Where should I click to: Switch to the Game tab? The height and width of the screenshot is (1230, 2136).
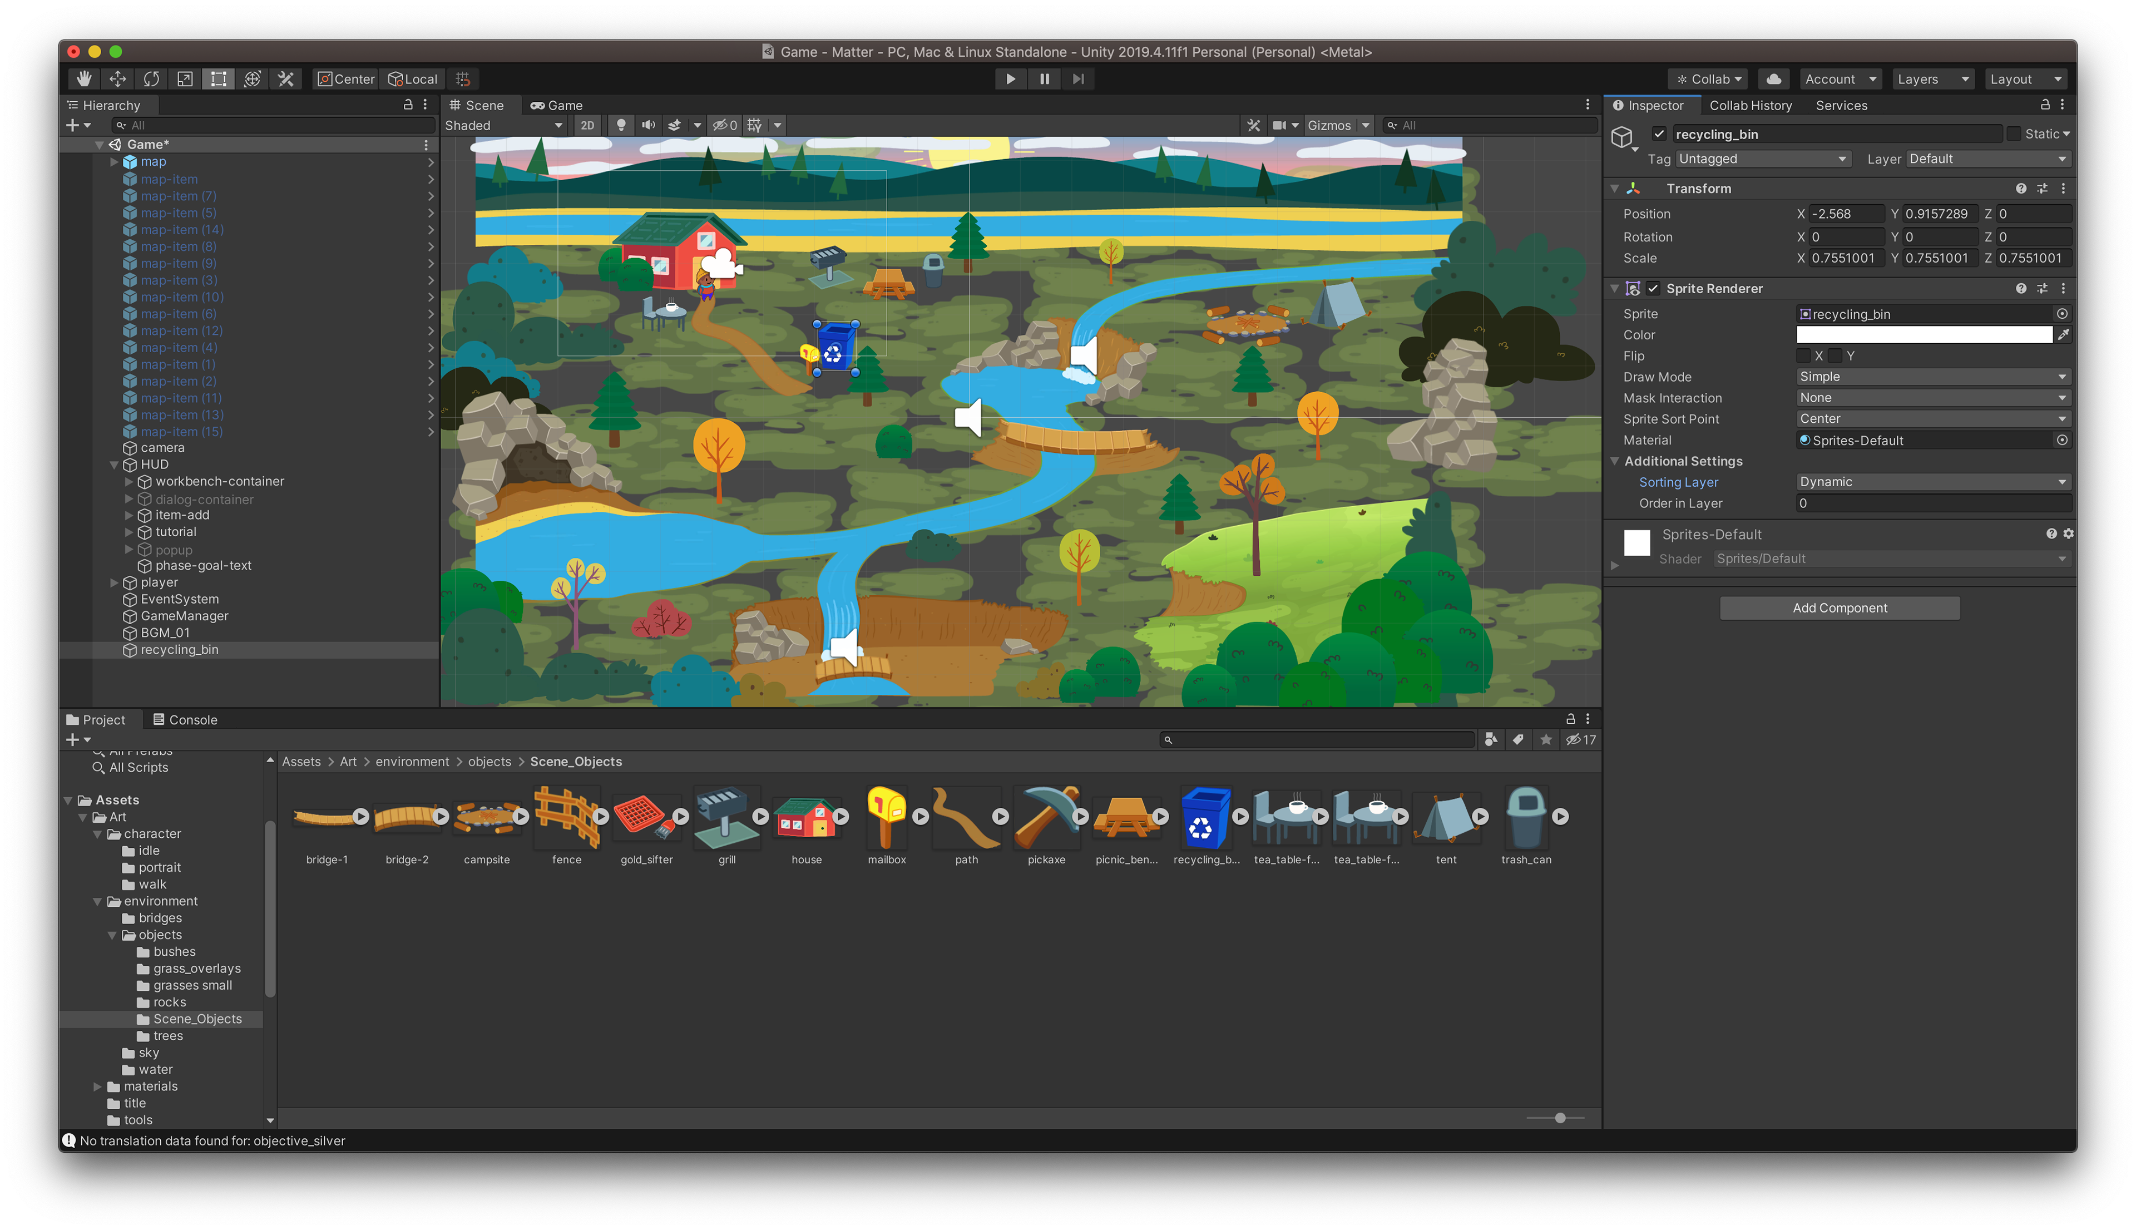point(557,105)
